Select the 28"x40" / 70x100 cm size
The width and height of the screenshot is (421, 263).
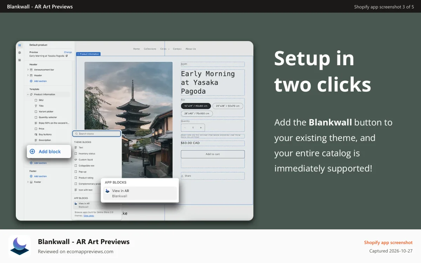(197, 113)
